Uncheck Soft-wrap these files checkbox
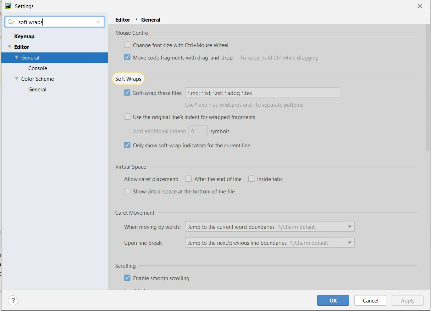The height and width of the screenshot is (311, 431). [x=127, y=93]
